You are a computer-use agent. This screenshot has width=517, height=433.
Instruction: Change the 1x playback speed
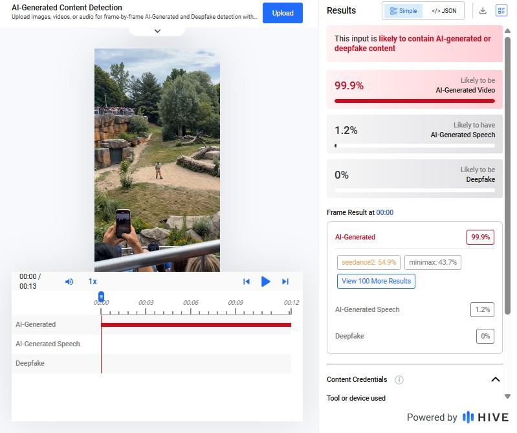pyautogui.click(x=93, y=282)
